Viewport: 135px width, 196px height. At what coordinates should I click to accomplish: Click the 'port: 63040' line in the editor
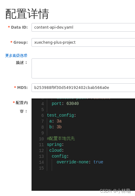(65, 103)
